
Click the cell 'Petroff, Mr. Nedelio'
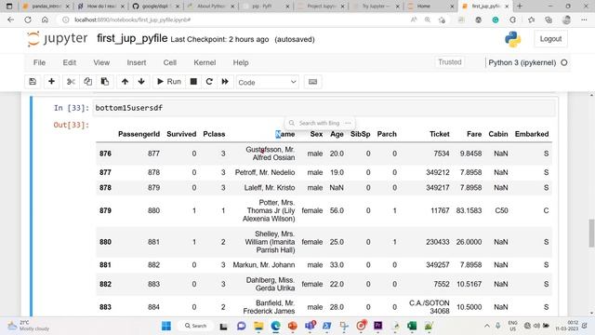pos(265,172)
